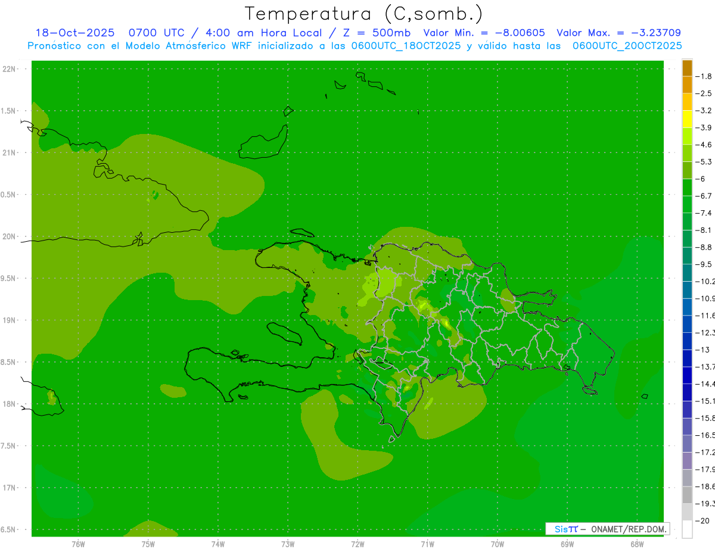Click the Sisπ logo in the watermark
Screen dimensions: 715x552
[x=566, y=529]
